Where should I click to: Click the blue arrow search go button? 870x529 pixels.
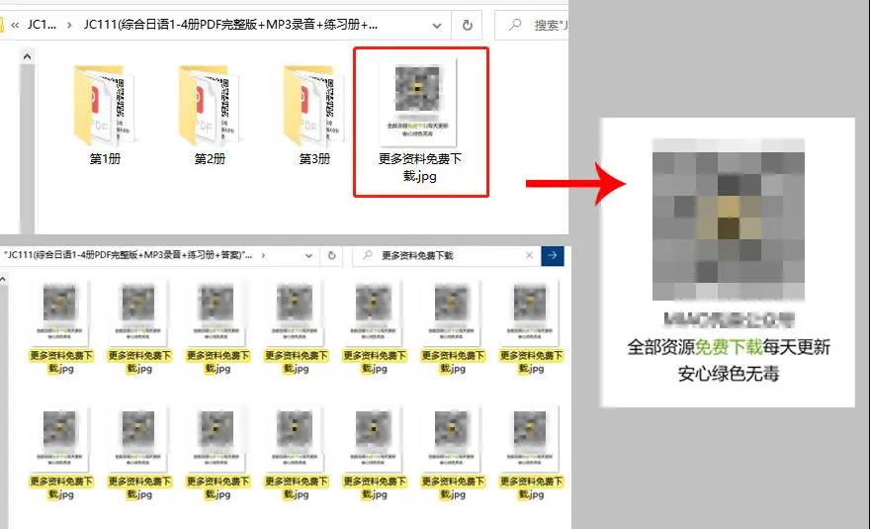pos(553,255)
